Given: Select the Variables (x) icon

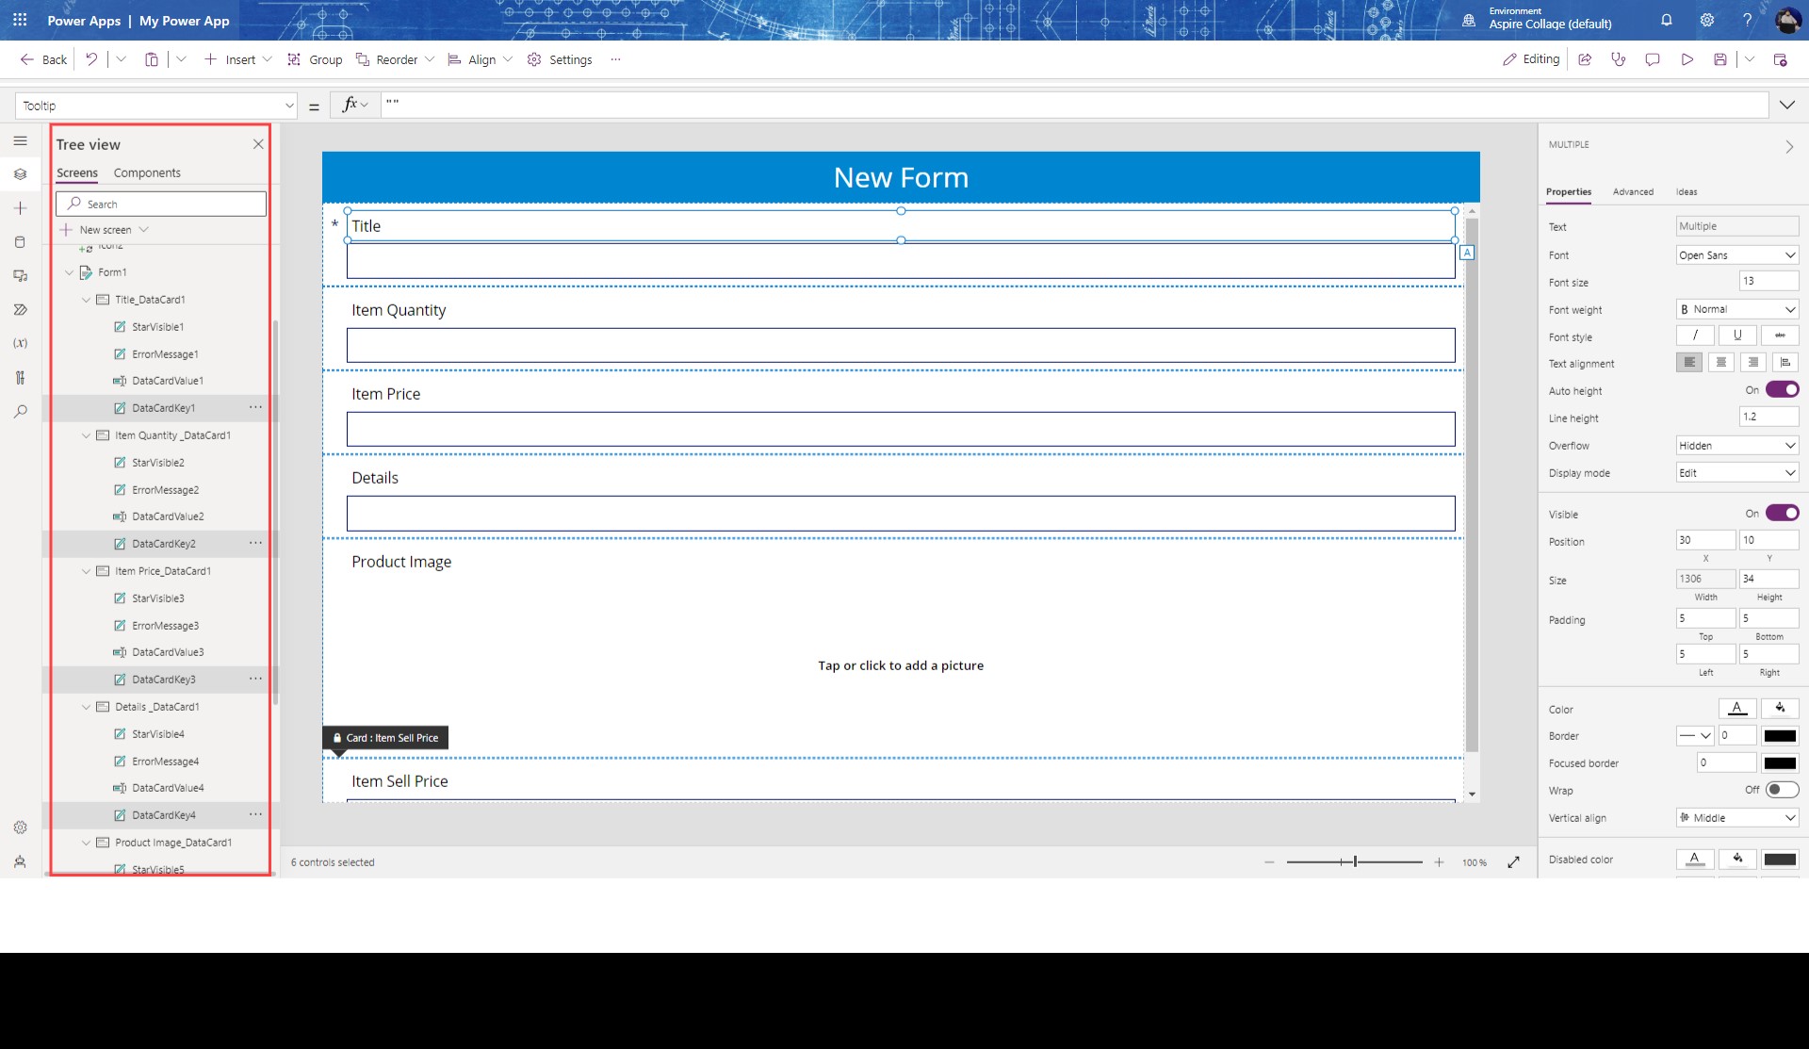Looking at the screenshot, I should [20, 343].
